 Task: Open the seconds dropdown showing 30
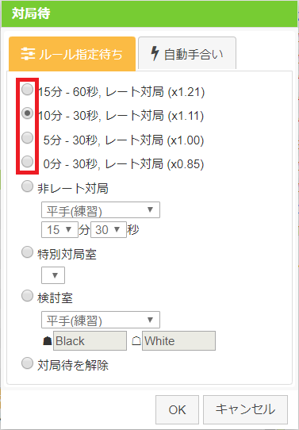tap(109, 229)
